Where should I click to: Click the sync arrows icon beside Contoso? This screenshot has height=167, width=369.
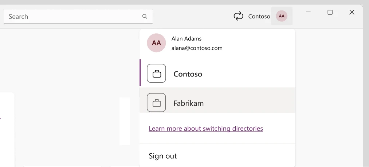[x=238, y=16]
